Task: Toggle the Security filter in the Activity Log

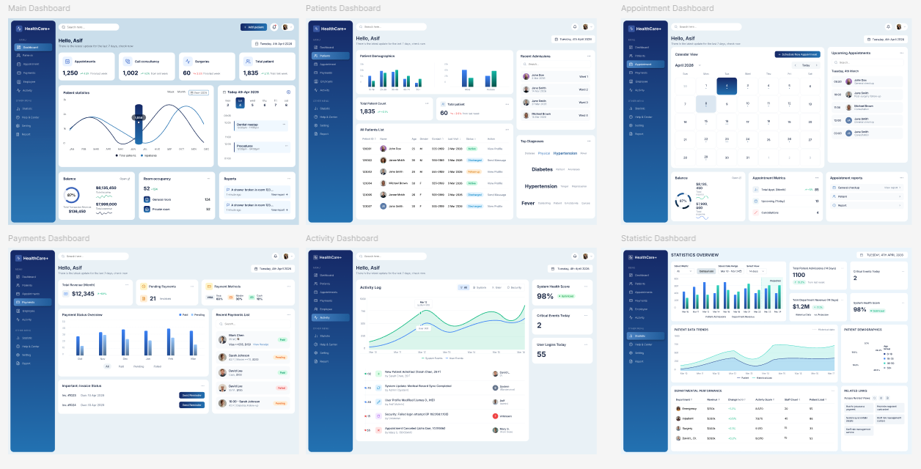Action: click(515, 287)
